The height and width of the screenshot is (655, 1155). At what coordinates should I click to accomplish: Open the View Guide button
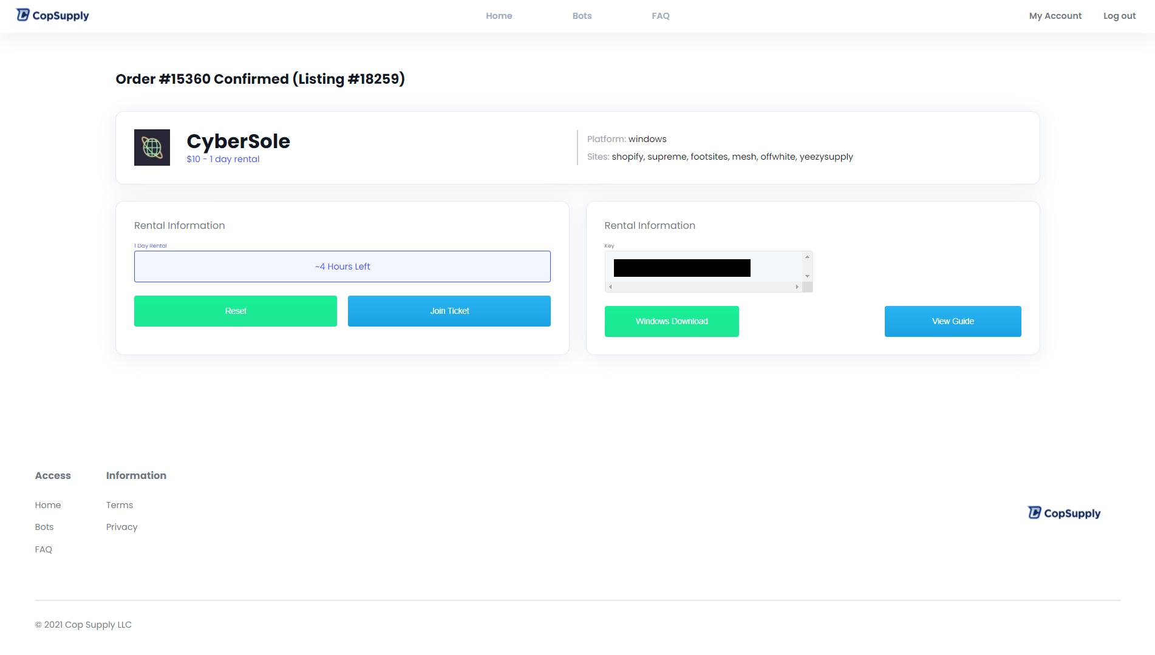pos(952,321)
